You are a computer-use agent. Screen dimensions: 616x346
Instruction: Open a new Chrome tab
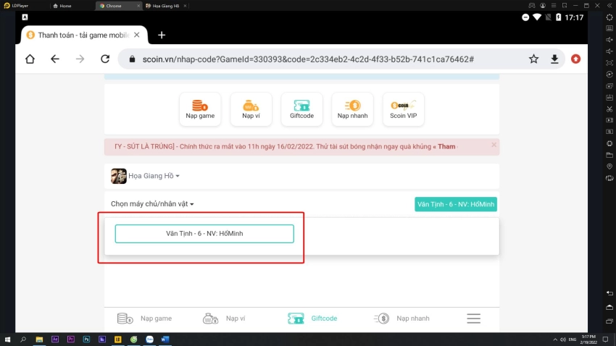point(162,35)
